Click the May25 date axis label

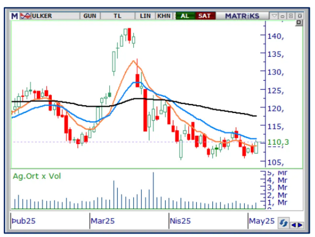pyautogui.click(x=262, y=221)
